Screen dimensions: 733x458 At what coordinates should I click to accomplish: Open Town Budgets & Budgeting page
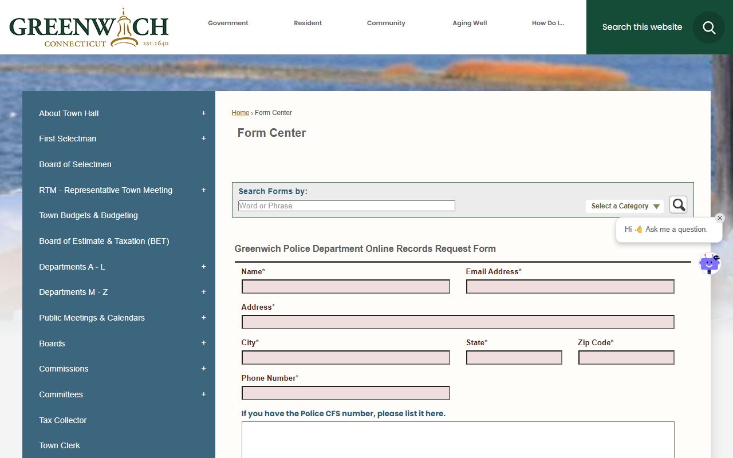pyautogui.click(x=88, y=215)
